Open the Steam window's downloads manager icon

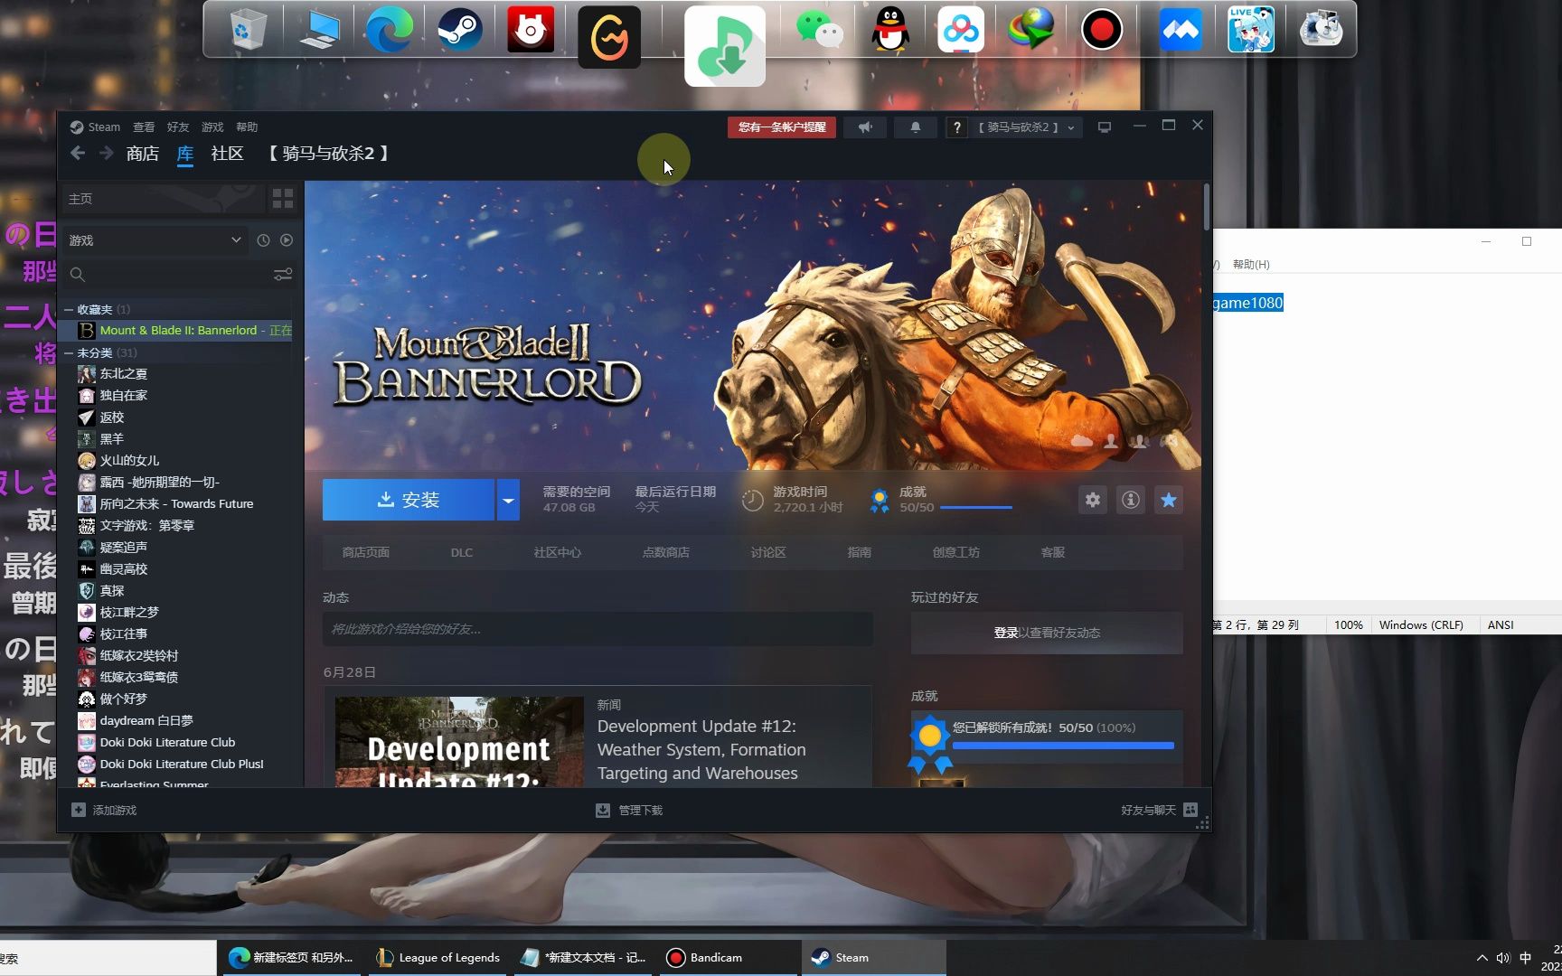coord(603,811)
